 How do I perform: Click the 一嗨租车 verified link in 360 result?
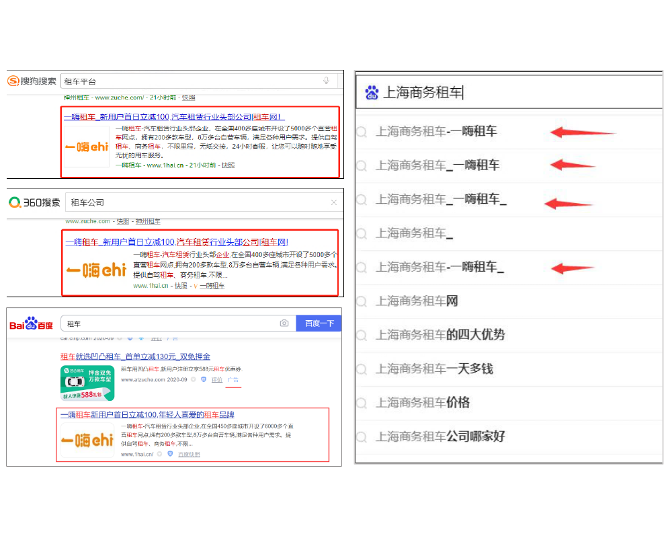click(212, 286)
